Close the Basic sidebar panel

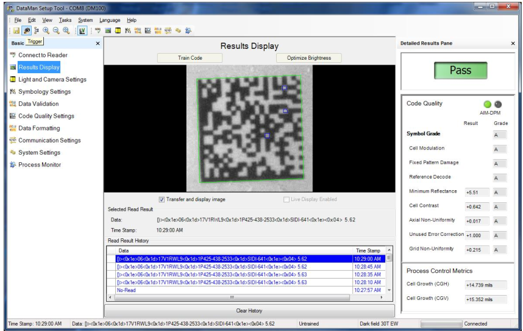pyautogui.click(x=98, y=43)
